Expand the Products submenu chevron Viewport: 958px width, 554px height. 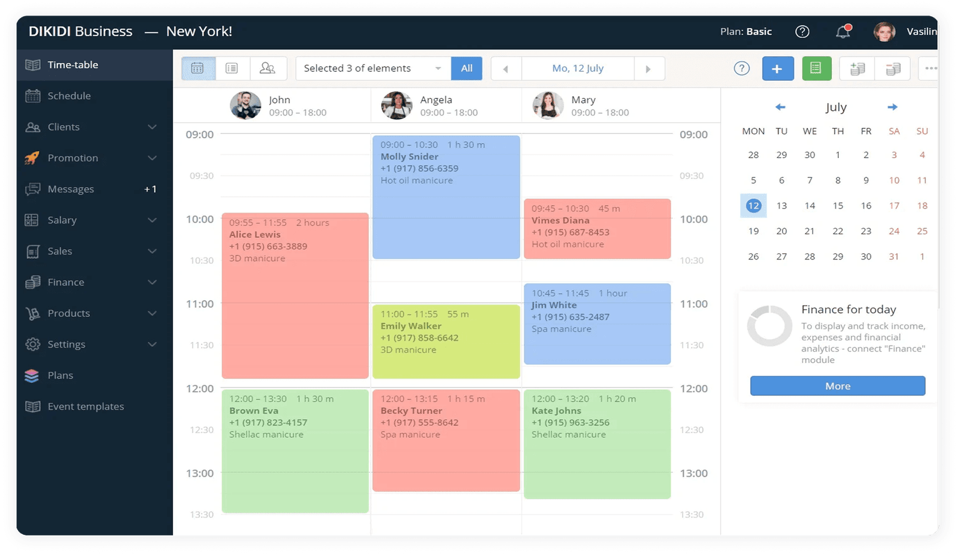tap(152, 313)
